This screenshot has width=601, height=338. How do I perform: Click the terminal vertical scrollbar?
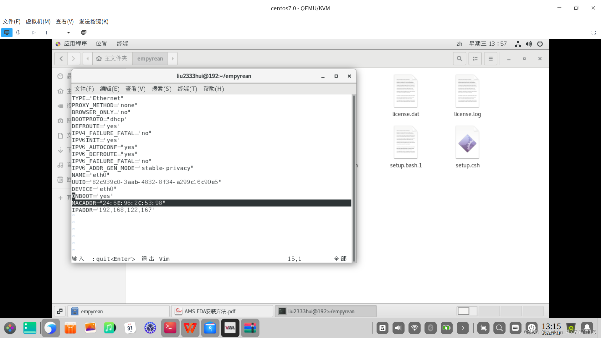pos(354,178)
